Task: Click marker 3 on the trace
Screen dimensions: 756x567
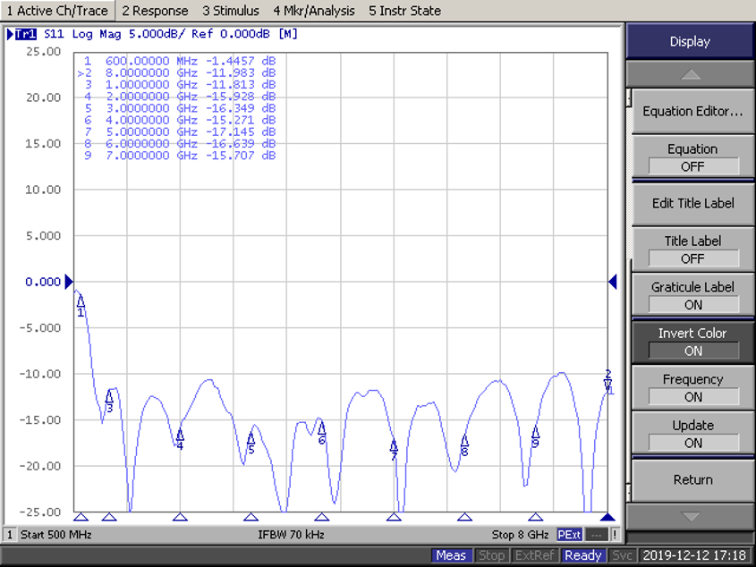Action: tap(109, 402)
